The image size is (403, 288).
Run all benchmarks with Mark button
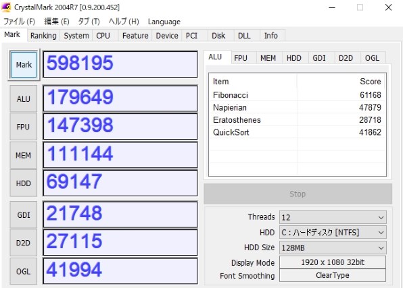[x=24, y=65]
